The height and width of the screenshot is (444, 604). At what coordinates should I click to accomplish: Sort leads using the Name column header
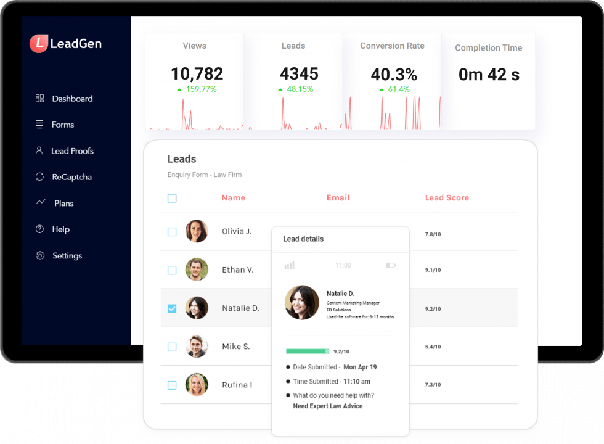[x=233, y=198]
